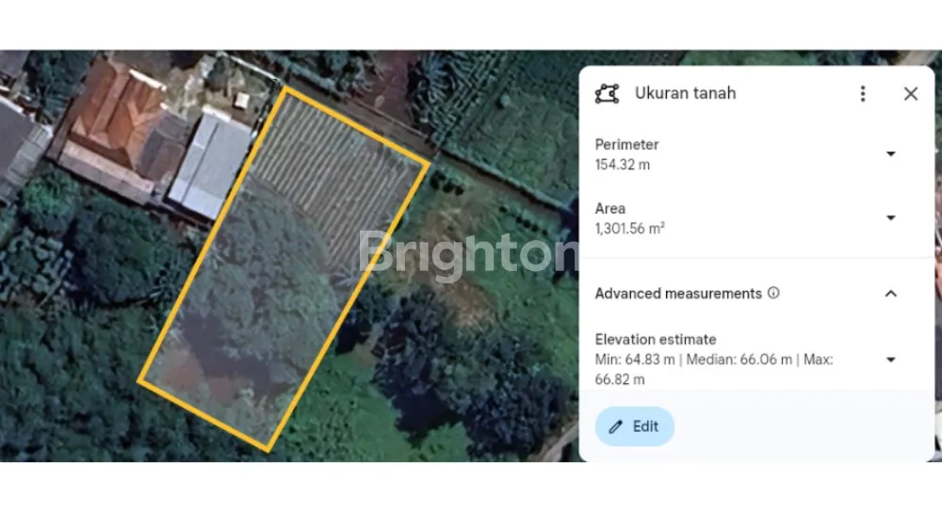Click the Perimeter value 154.32 m
This screenshot has height=513, width=942.
[623, 165]
